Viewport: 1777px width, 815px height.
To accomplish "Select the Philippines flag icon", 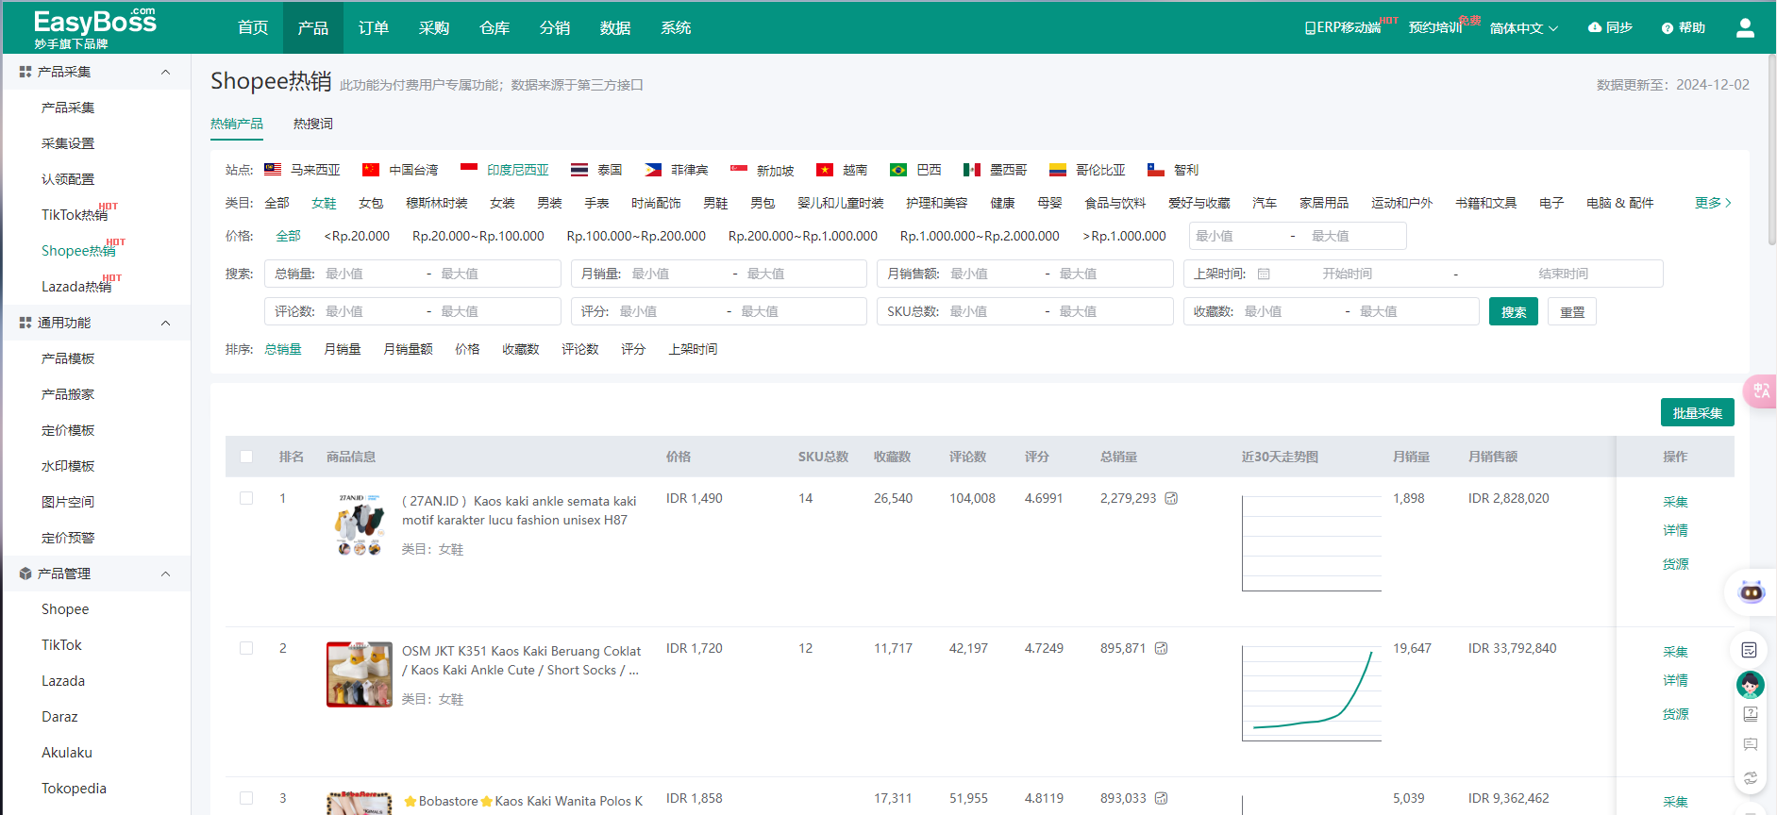I will tap(653, 170).
